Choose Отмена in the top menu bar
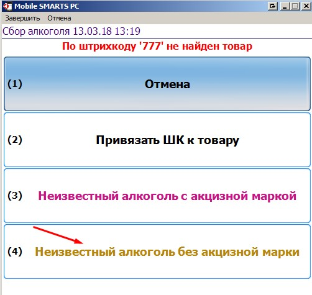 tap(59, 18)
